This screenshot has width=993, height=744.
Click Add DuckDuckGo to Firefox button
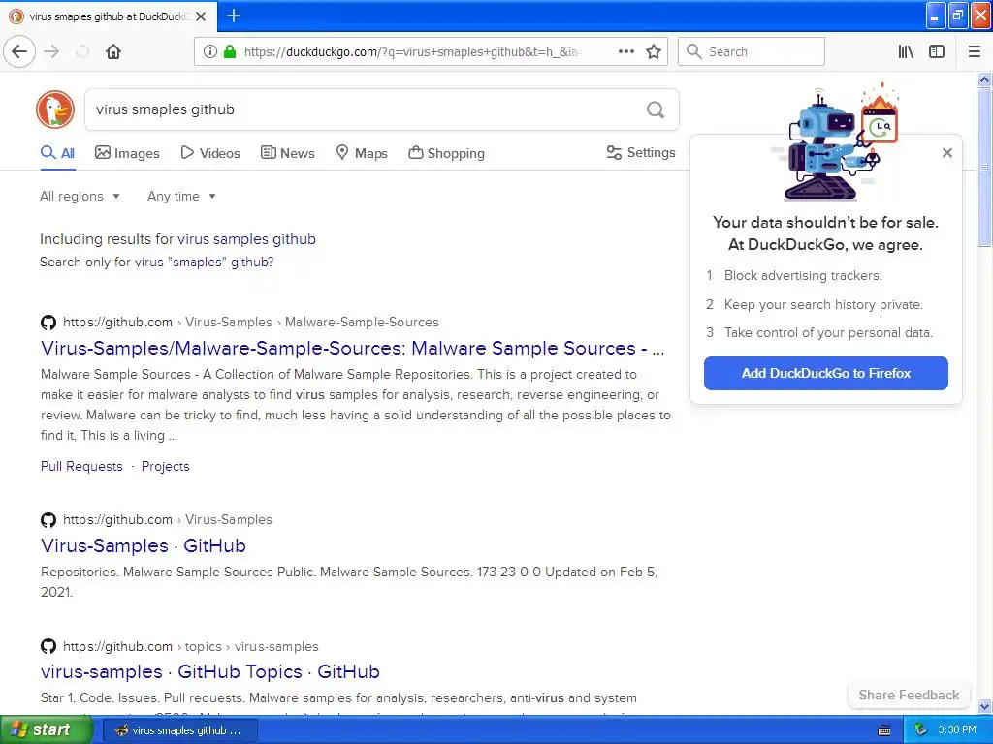pyautogui.click(x=826, y=373)
